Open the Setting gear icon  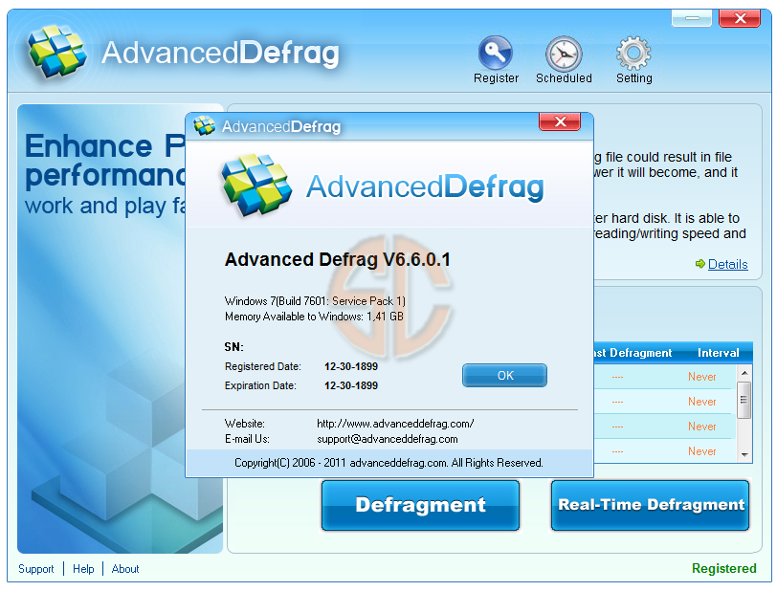[633, 53]
